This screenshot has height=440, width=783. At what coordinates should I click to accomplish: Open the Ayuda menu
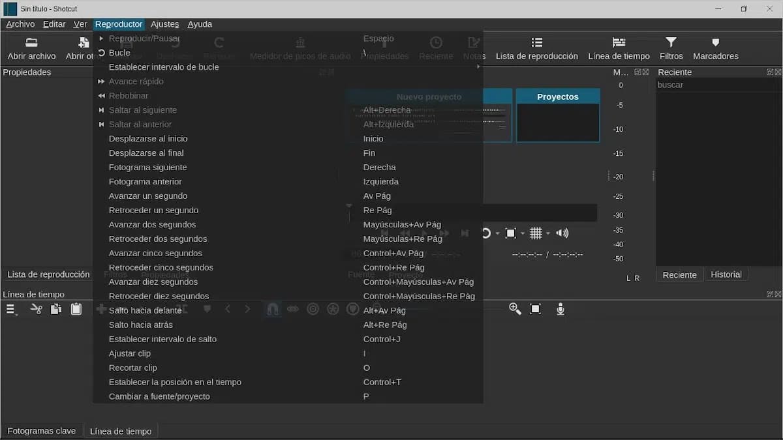200,24
